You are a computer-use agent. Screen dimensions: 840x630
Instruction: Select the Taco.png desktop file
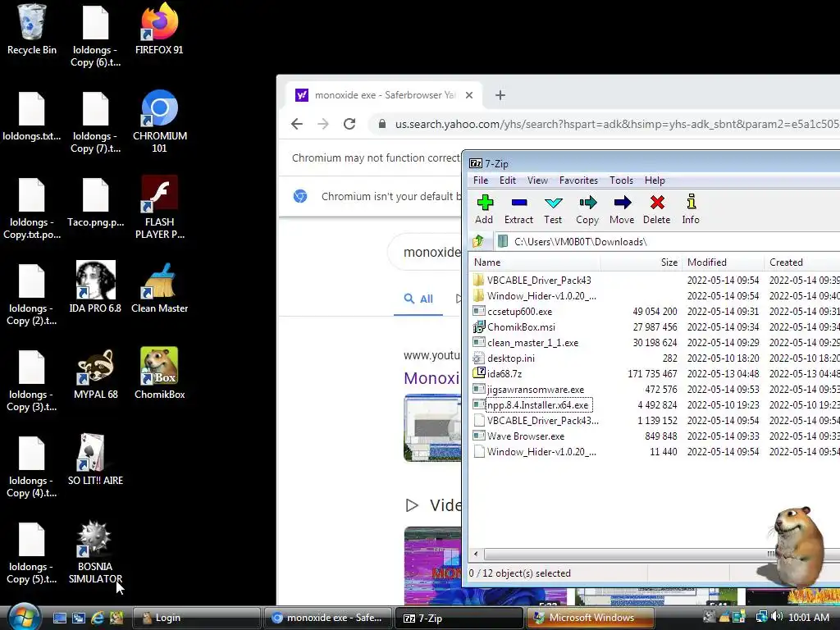click(x=95, y=203)
